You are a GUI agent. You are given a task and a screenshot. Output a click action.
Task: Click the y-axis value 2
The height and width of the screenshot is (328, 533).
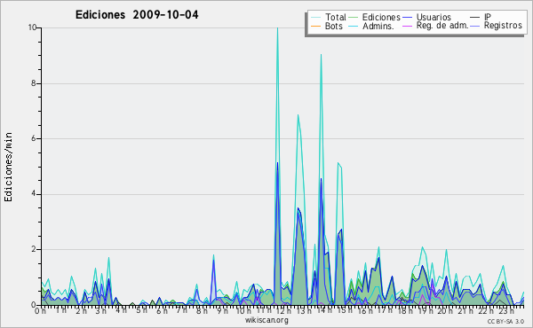click(34, 249)
